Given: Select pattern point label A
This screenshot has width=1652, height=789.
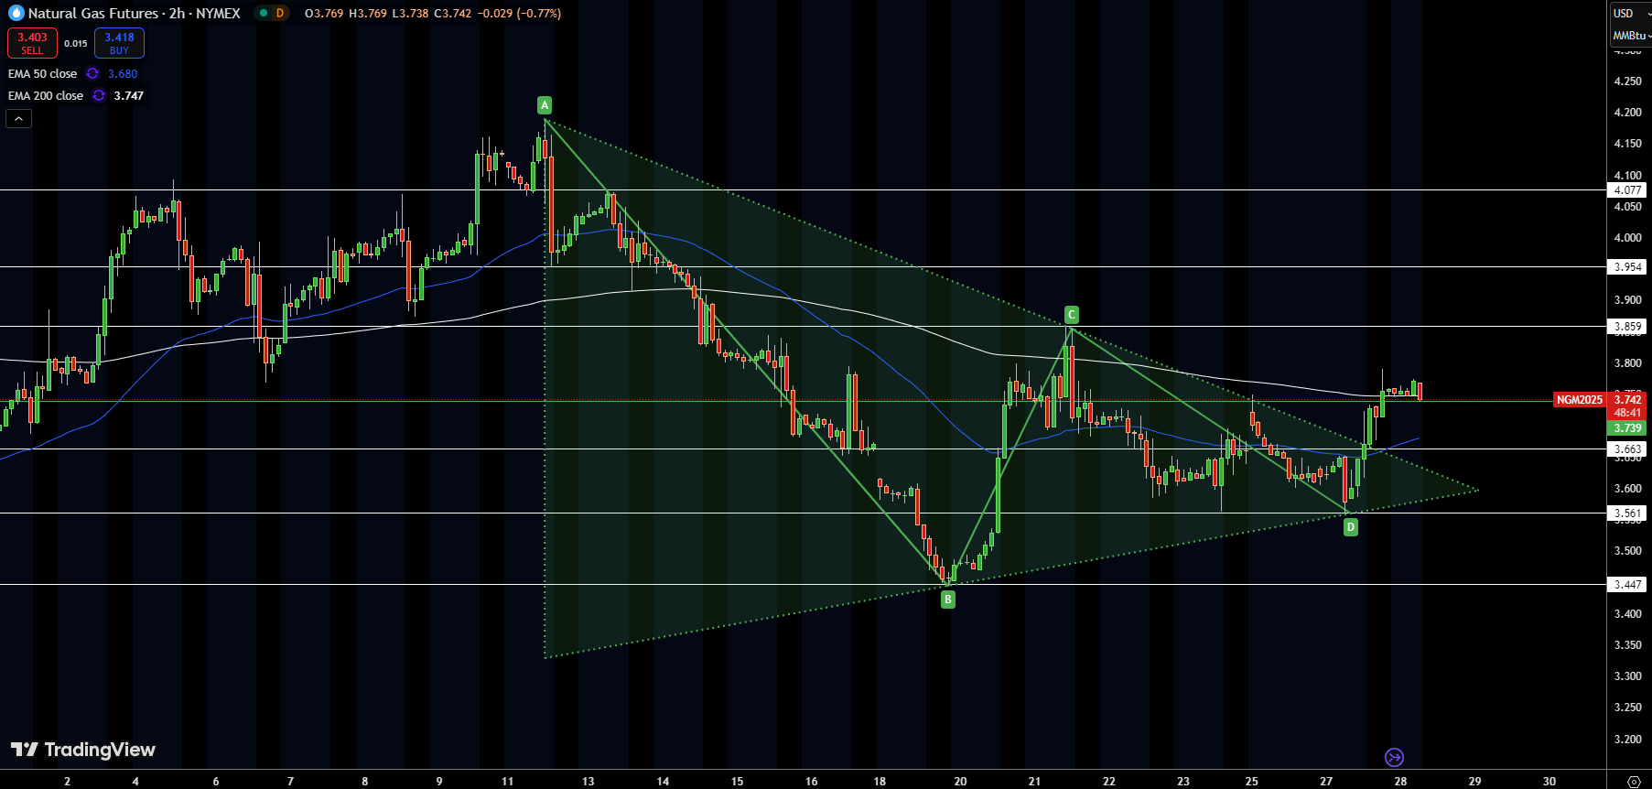Looking at the screenshot, I should pyautogui.click(x=545, y=105).
